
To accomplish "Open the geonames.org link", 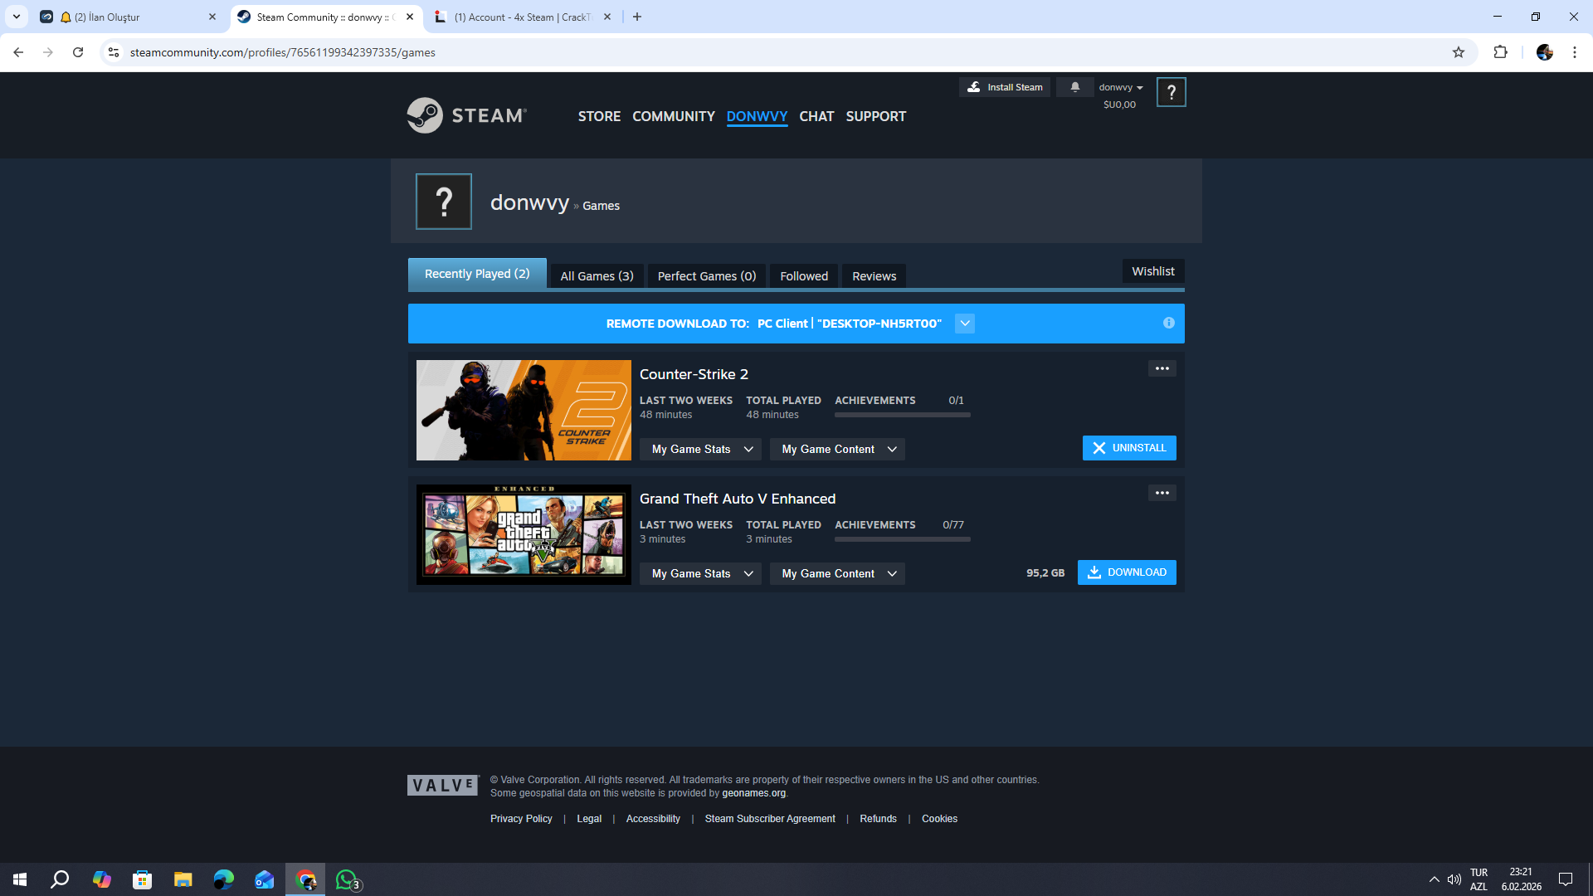I will (x=753, y=793).
